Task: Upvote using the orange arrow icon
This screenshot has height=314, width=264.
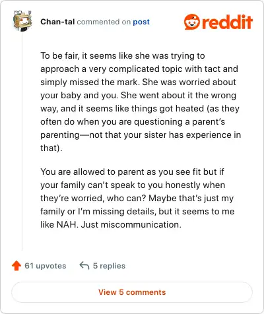Action: click(16, 266)
